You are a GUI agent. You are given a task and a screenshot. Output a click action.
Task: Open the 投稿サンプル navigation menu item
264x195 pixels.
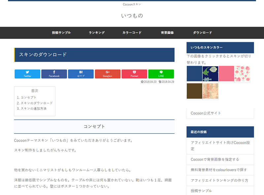pos(61,33)
